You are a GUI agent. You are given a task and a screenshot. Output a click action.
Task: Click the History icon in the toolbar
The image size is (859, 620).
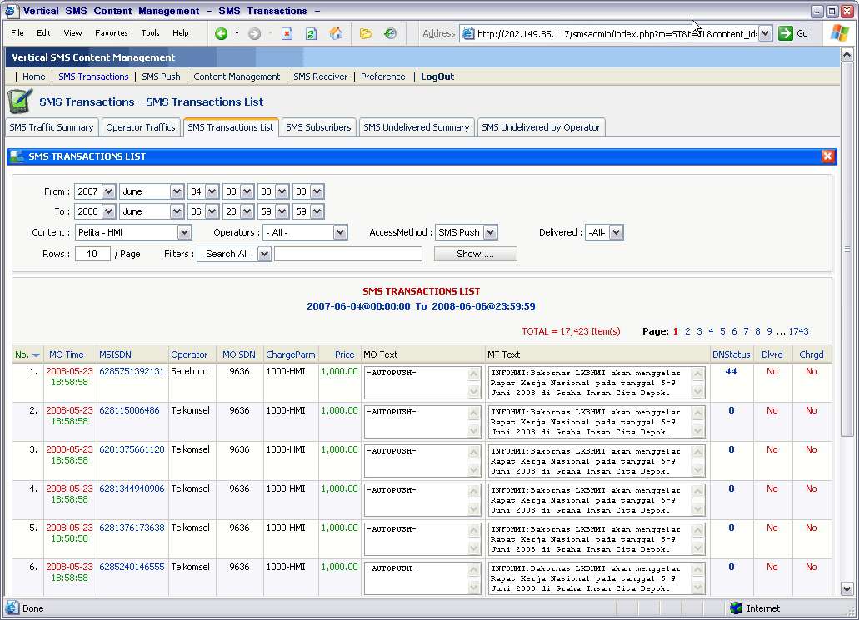(x=390, y=34)
